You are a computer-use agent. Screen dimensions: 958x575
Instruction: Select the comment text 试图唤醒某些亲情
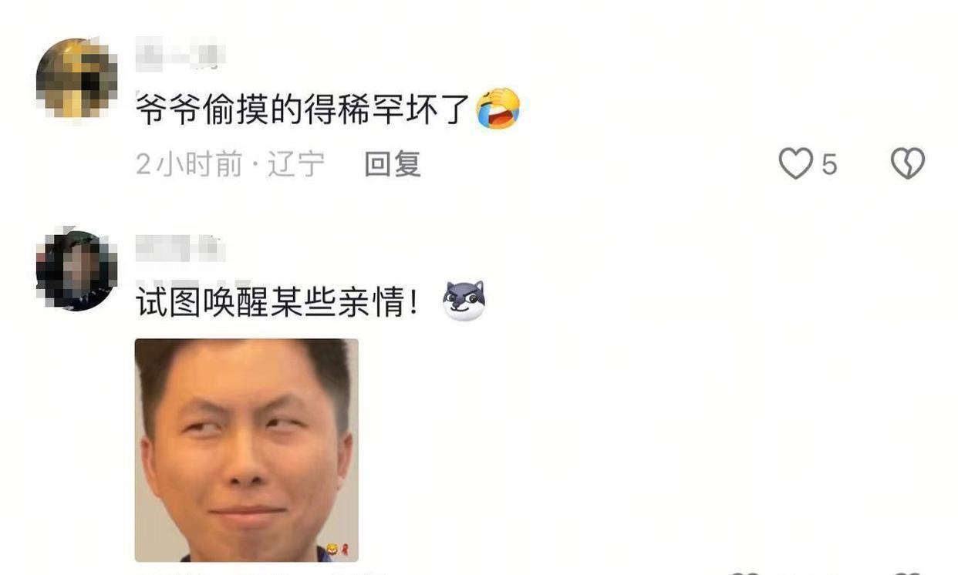click(x=278, y=301)
